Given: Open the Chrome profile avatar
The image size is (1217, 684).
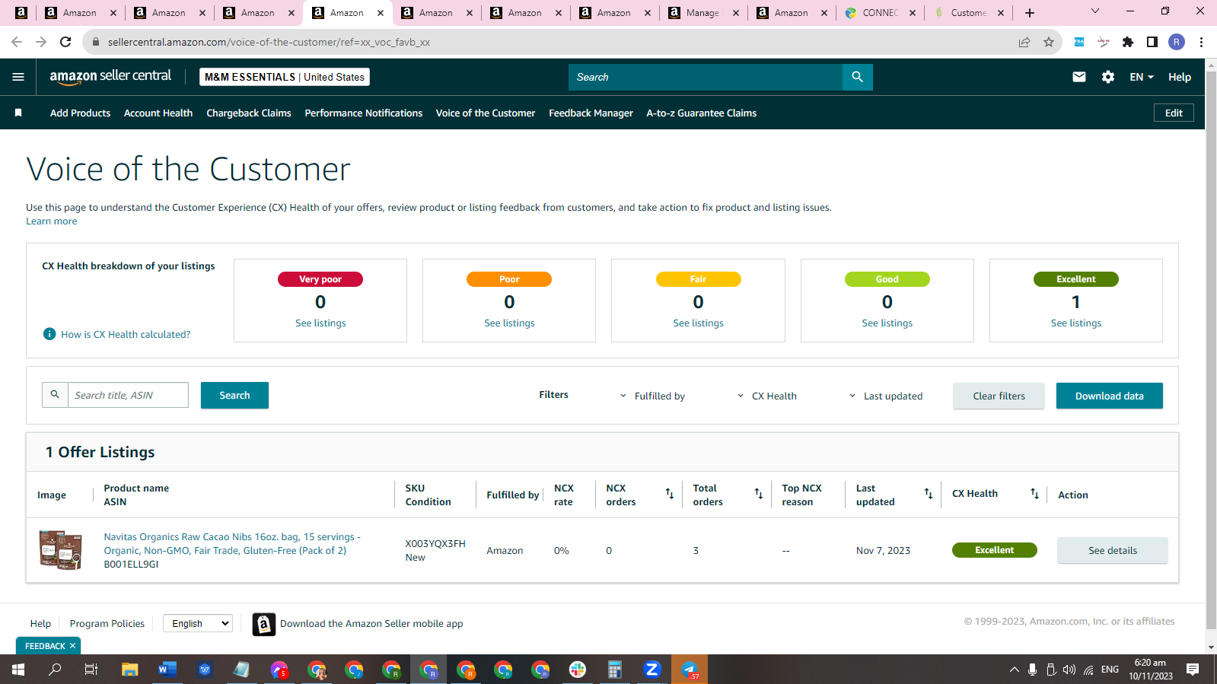Looking at the screenshot, I should 1177,42.
